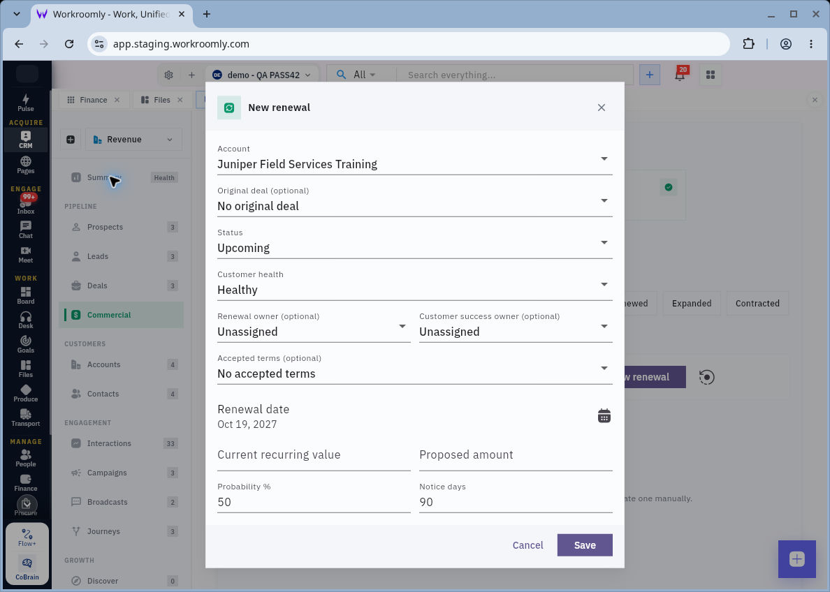Open the Goals module

(25, 344)
